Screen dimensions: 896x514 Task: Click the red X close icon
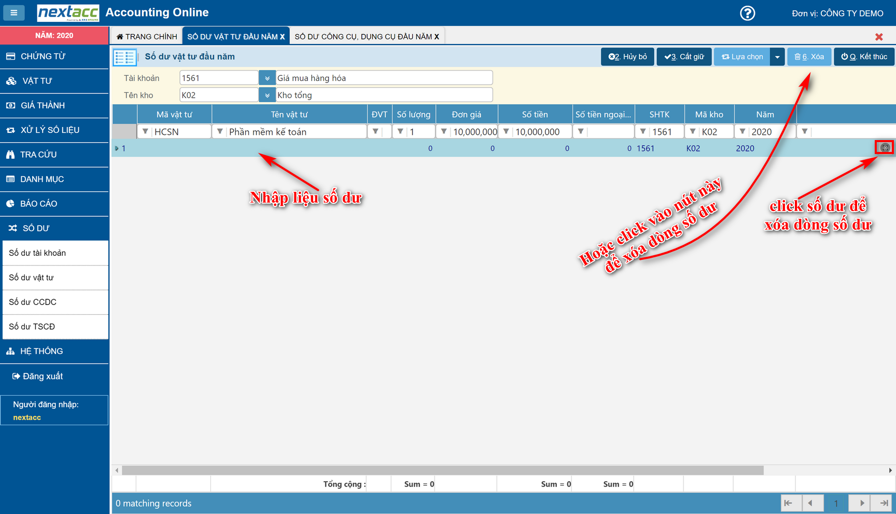pyautogui.click(x=879, y=37)
